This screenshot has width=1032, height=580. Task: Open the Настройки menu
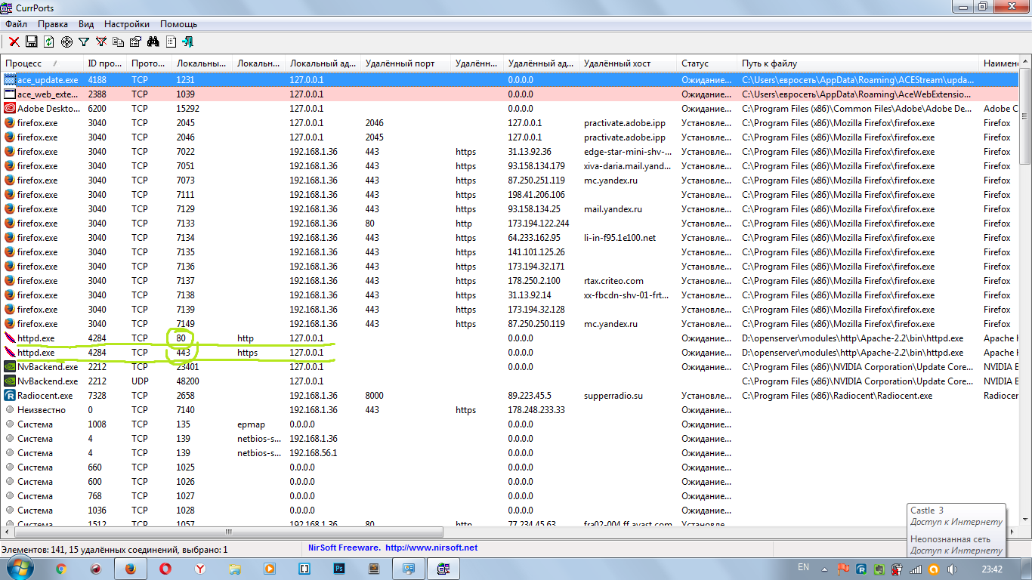click(x=126, y=24)
